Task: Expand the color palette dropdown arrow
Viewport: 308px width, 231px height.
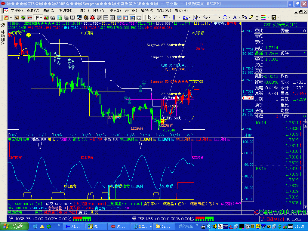Action: click(x=268, y=17)
